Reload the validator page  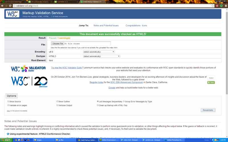[10, 6]
